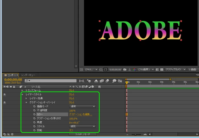199x138 pixels.
Task: Click the timeline zoom slider handle
Action: coord(135,134)
